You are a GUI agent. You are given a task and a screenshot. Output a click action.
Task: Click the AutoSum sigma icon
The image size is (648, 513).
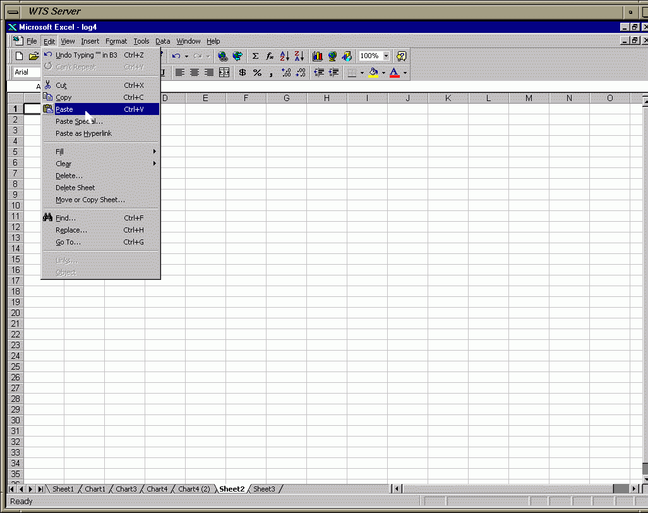(x=255, y=56)
